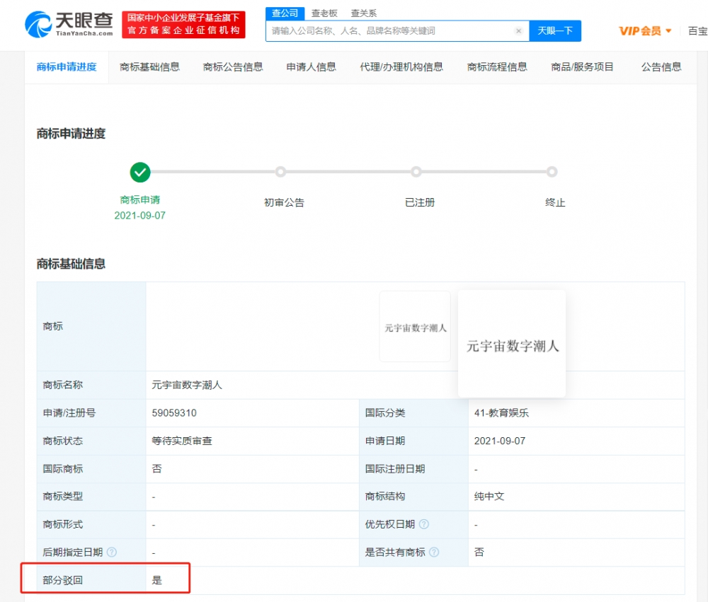This screenshot has width=708, height=602.
Task: Click the red 国家中小企业发展子基金 banner
Action: click(x=183, y=24)
